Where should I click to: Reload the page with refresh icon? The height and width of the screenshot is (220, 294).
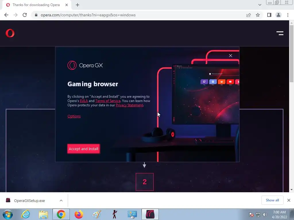(25, 15)
